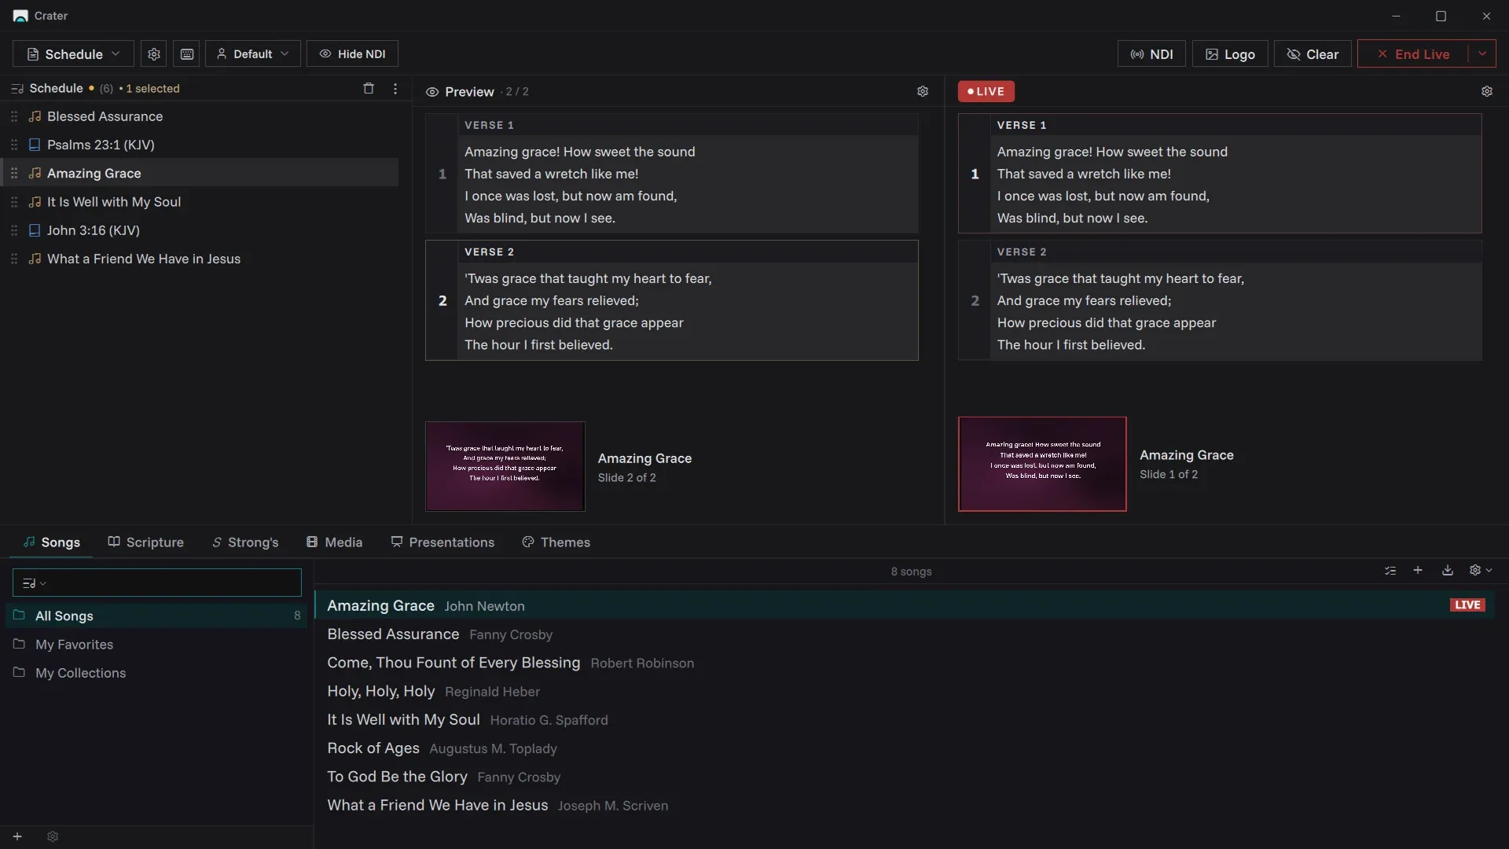Open the Presentations tab
The height and width of the screenshot is (849, 1509).
[442, 542]
